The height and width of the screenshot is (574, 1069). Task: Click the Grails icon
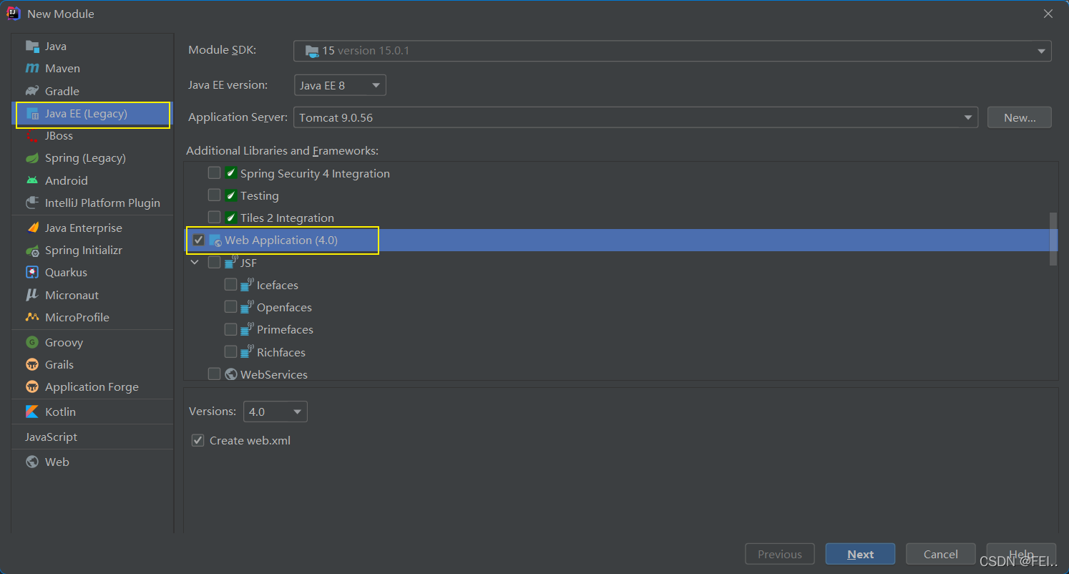pyautogui.click(x=32, y=365)
